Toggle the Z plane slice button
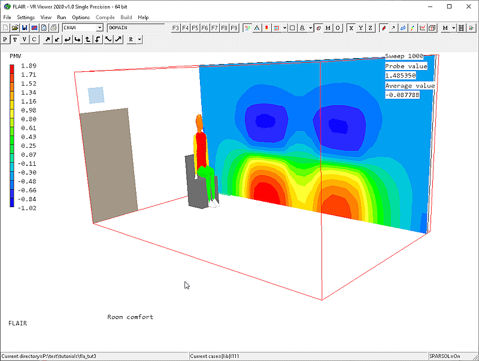The height and width of the screenshot is (361, 479). (370, 28)
